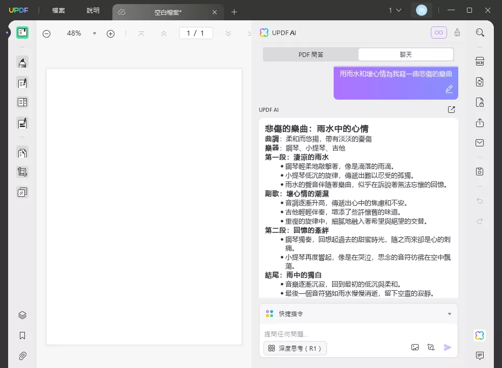Open the window count dropdown at top

click(x=395, y=10)
